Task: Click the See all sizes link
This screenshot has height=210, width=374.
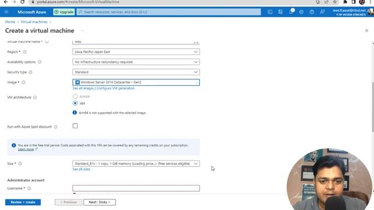Action: (x=81, y=169)
